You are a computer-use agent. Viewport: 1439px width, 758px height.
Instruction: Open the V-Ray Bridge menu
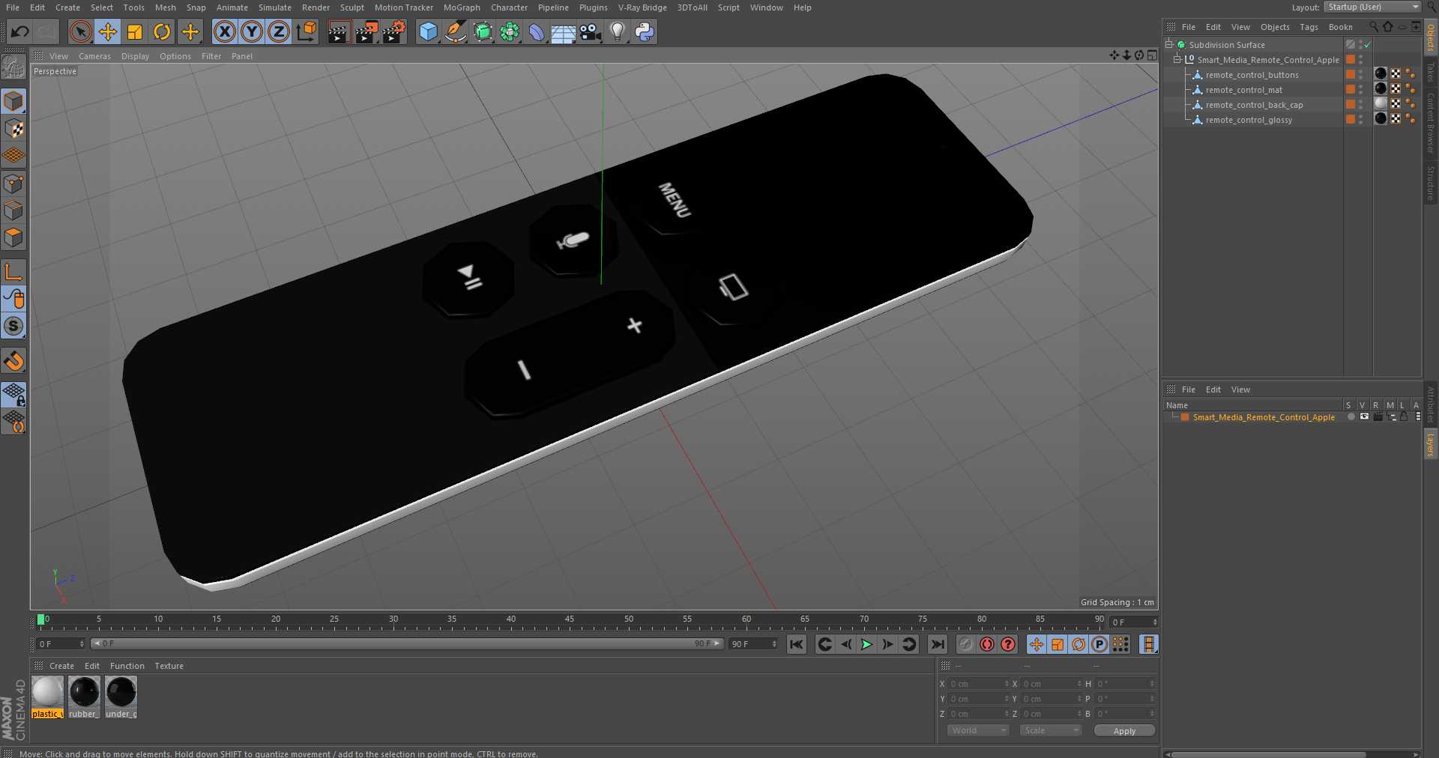tap(642, 7)
